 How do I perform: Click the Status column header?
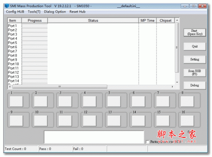click(93, 20)
